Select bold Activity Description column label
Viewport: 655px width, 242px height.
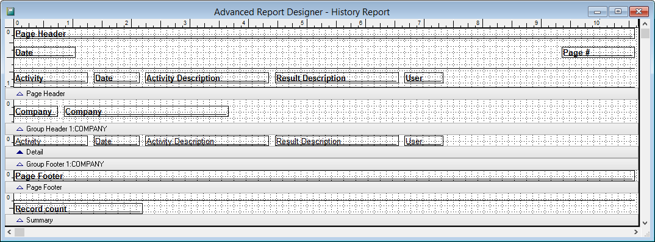(207, 78)
